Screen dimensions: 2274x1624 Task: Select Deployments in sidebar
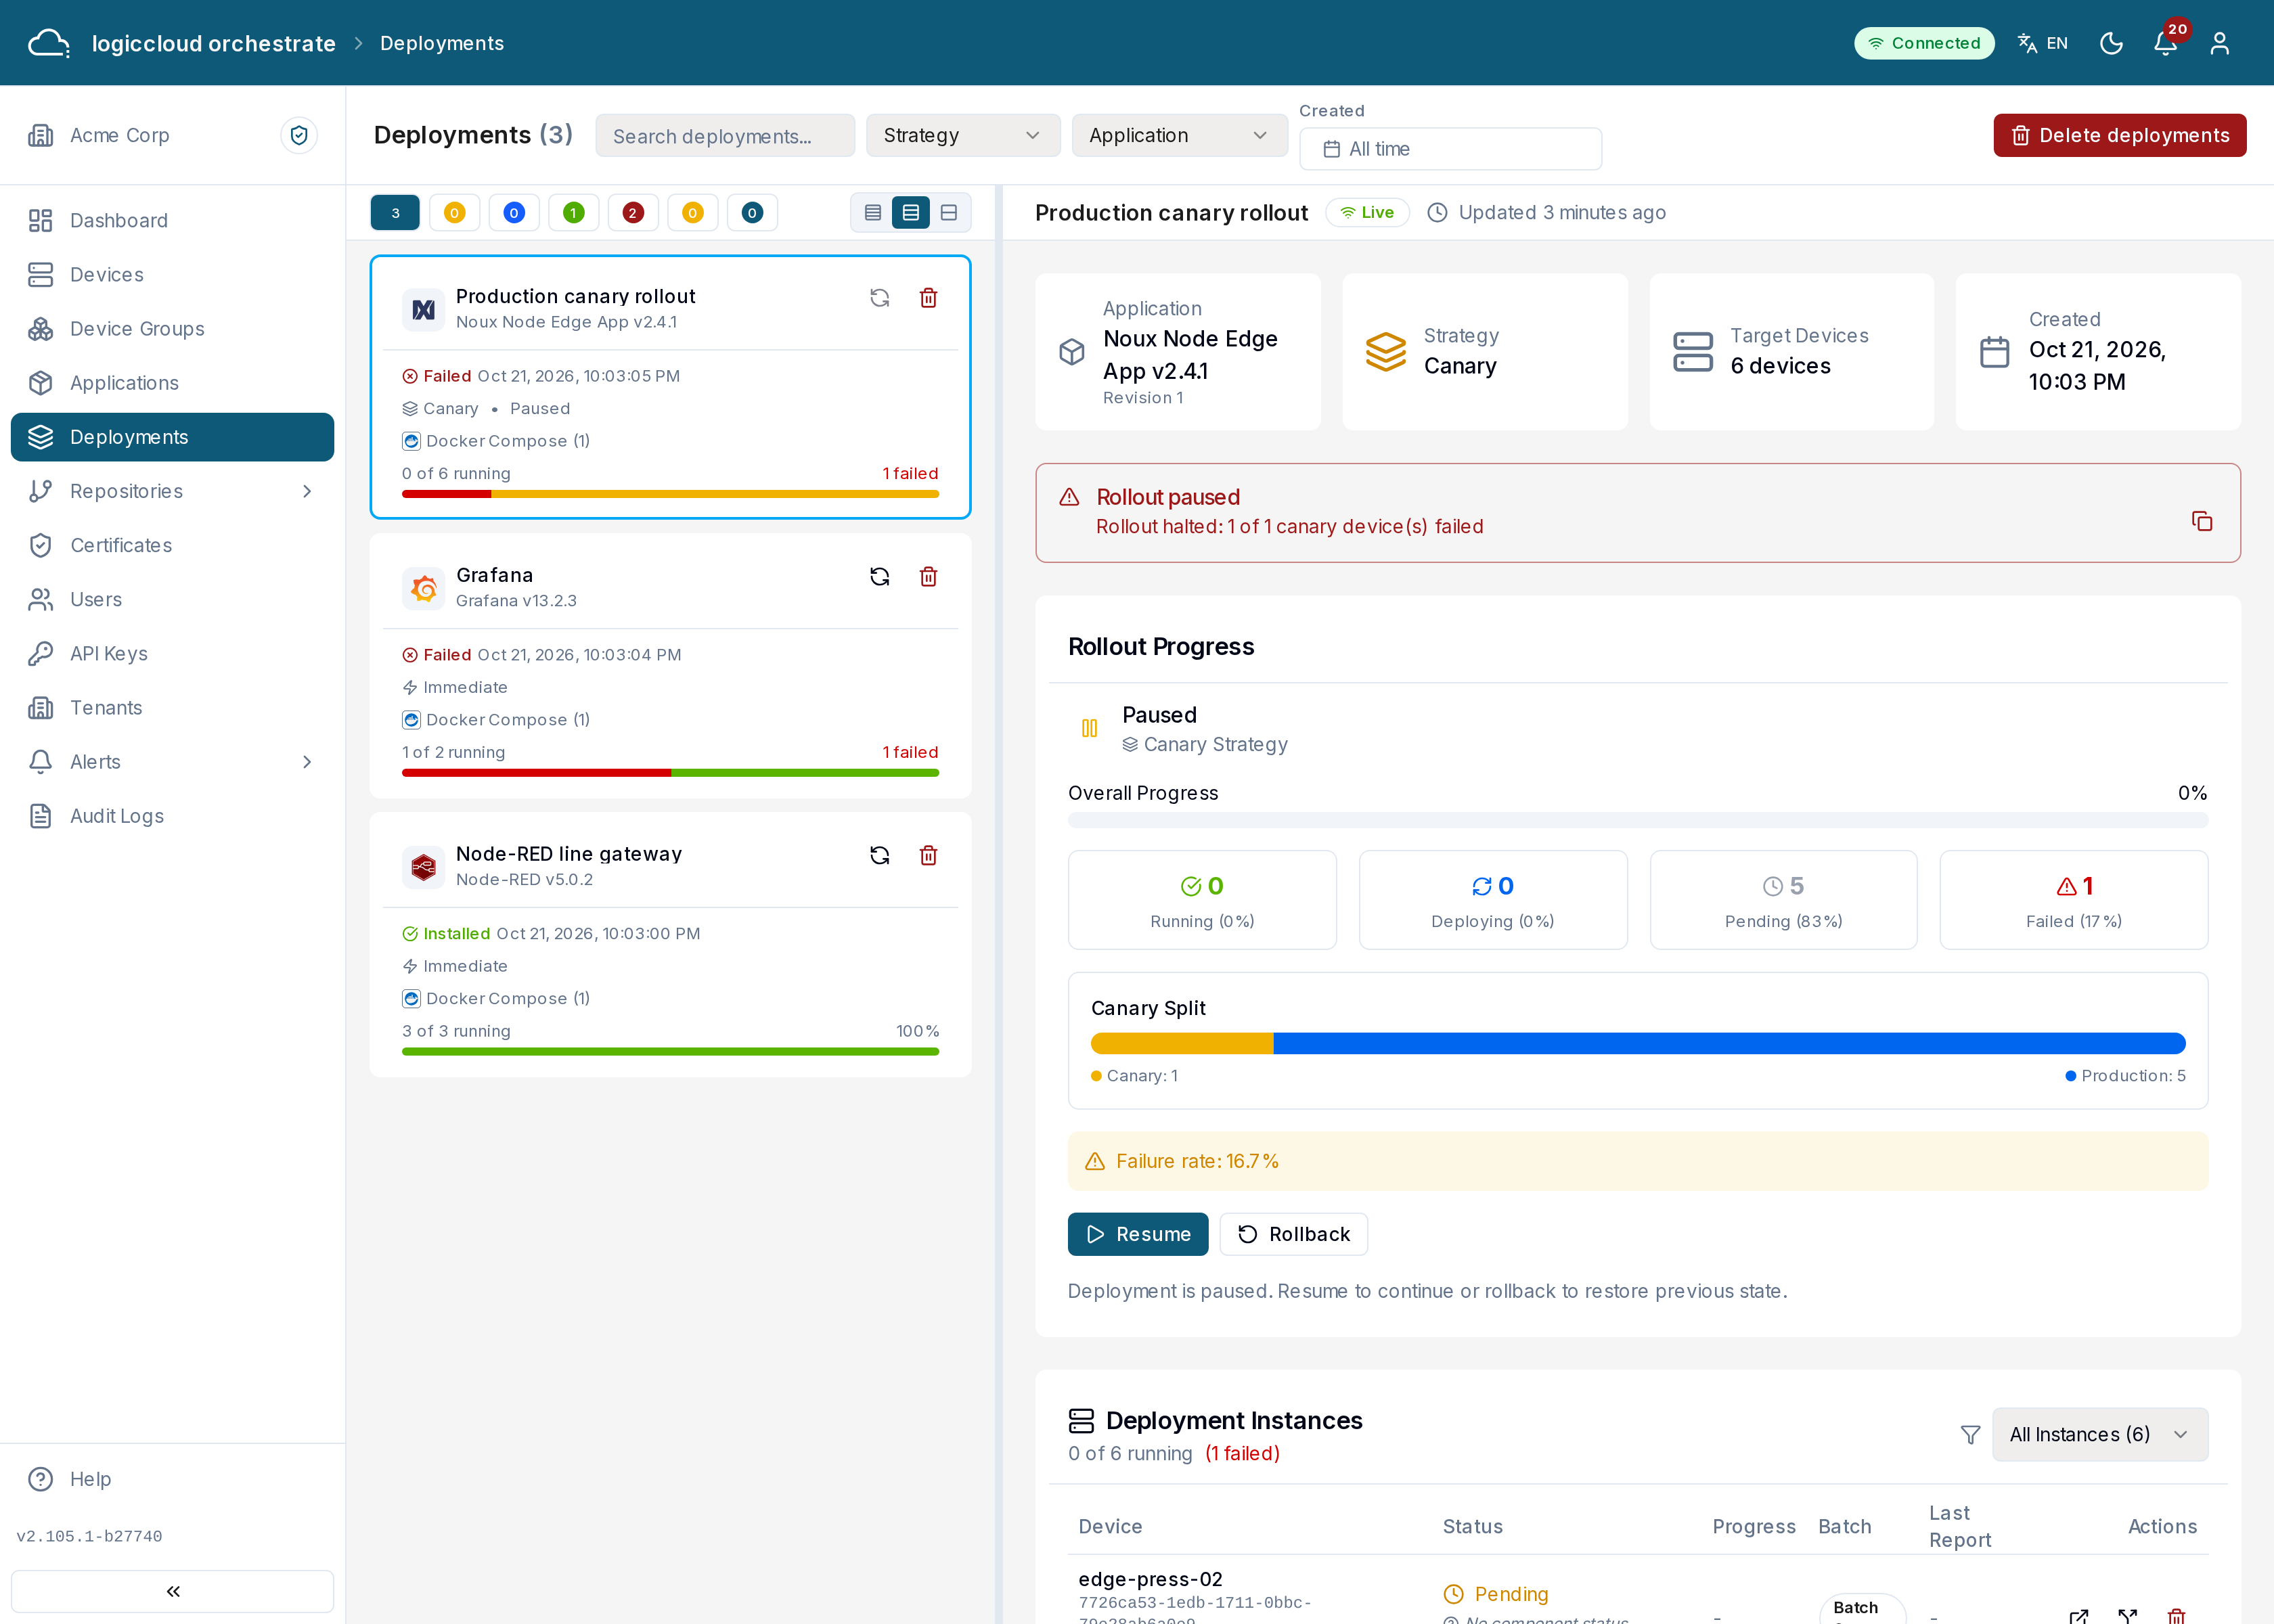click(172, 437)
